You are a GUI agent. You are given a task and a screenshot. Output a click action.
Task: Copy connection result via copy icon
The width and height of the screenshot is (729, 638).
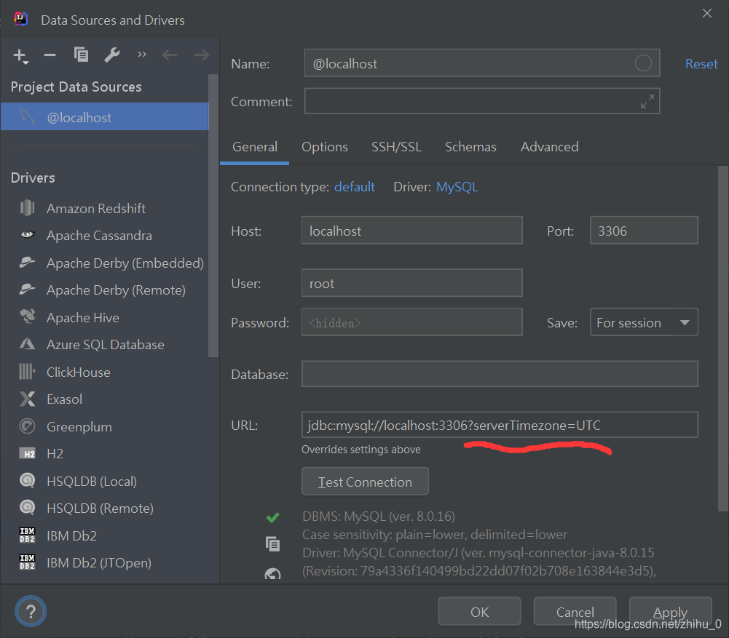click(272, 543)
